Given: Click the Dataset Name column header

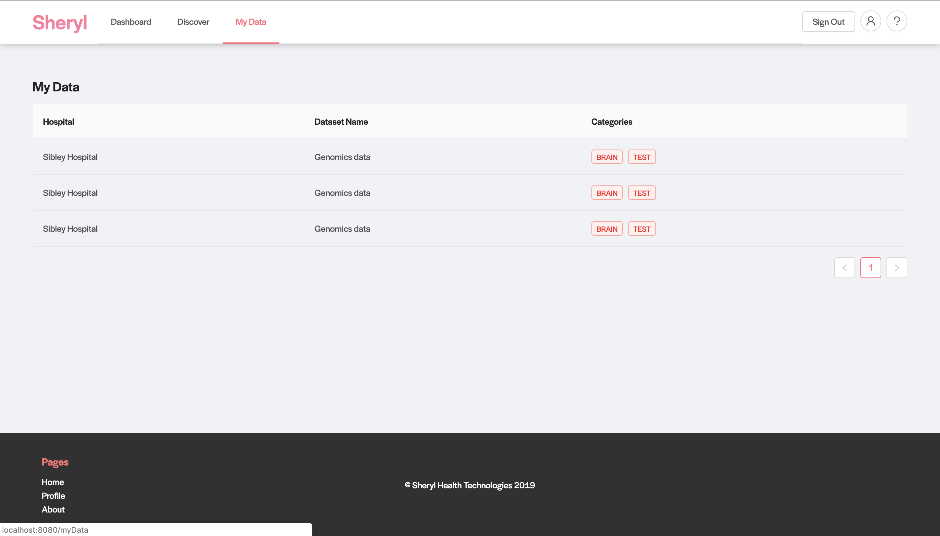Looking at the screenshot, I should point(341,122).
